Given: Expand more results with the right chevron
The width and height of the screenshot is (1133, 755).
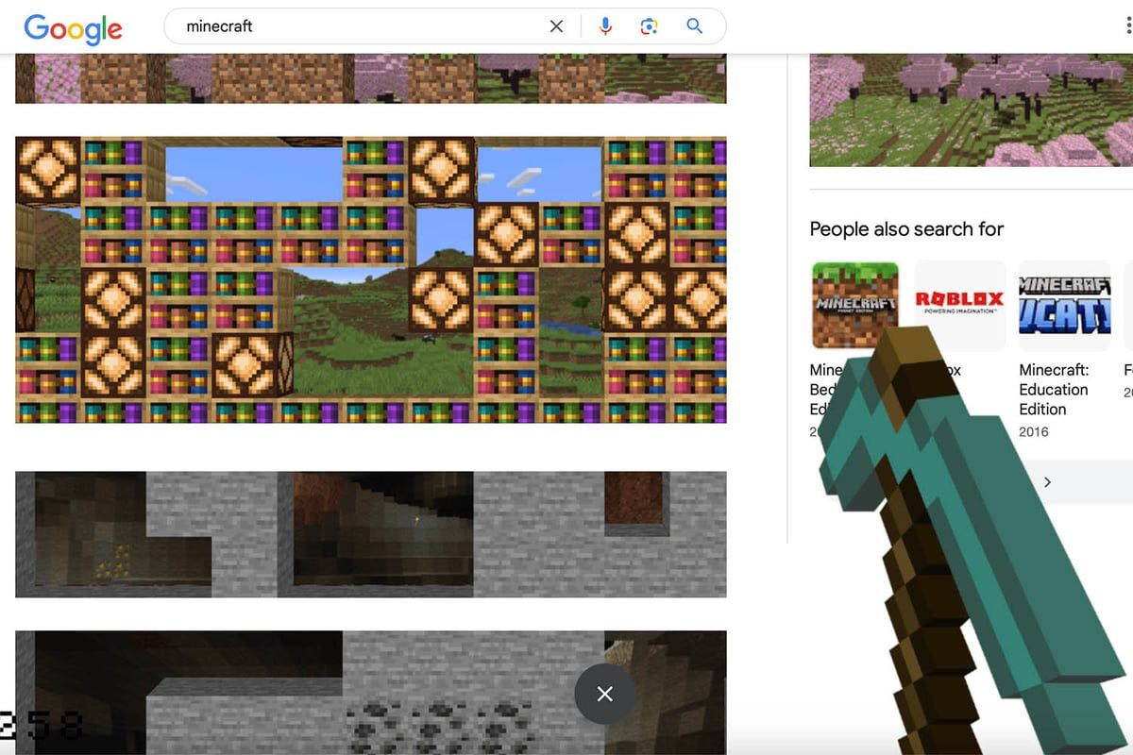Looking at the screenshot, I should [1047, 482].
